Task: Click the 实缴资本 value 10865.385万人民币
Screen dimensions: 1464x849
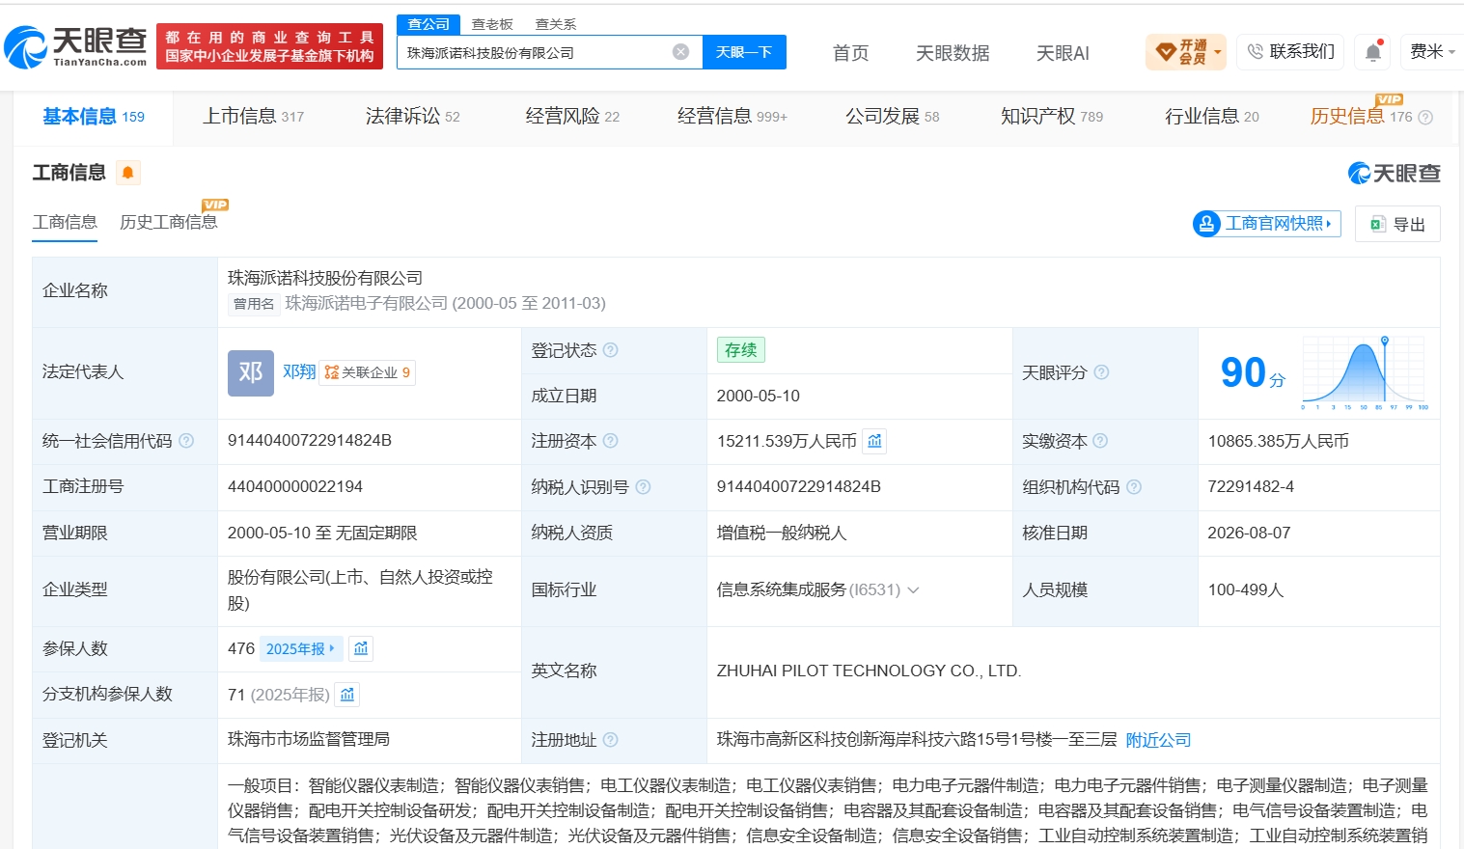Action: 1279,442
